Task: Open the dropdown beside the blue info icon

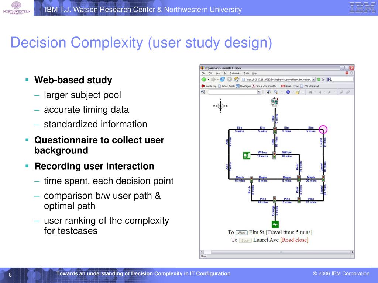Action: (x=293, y=92)
